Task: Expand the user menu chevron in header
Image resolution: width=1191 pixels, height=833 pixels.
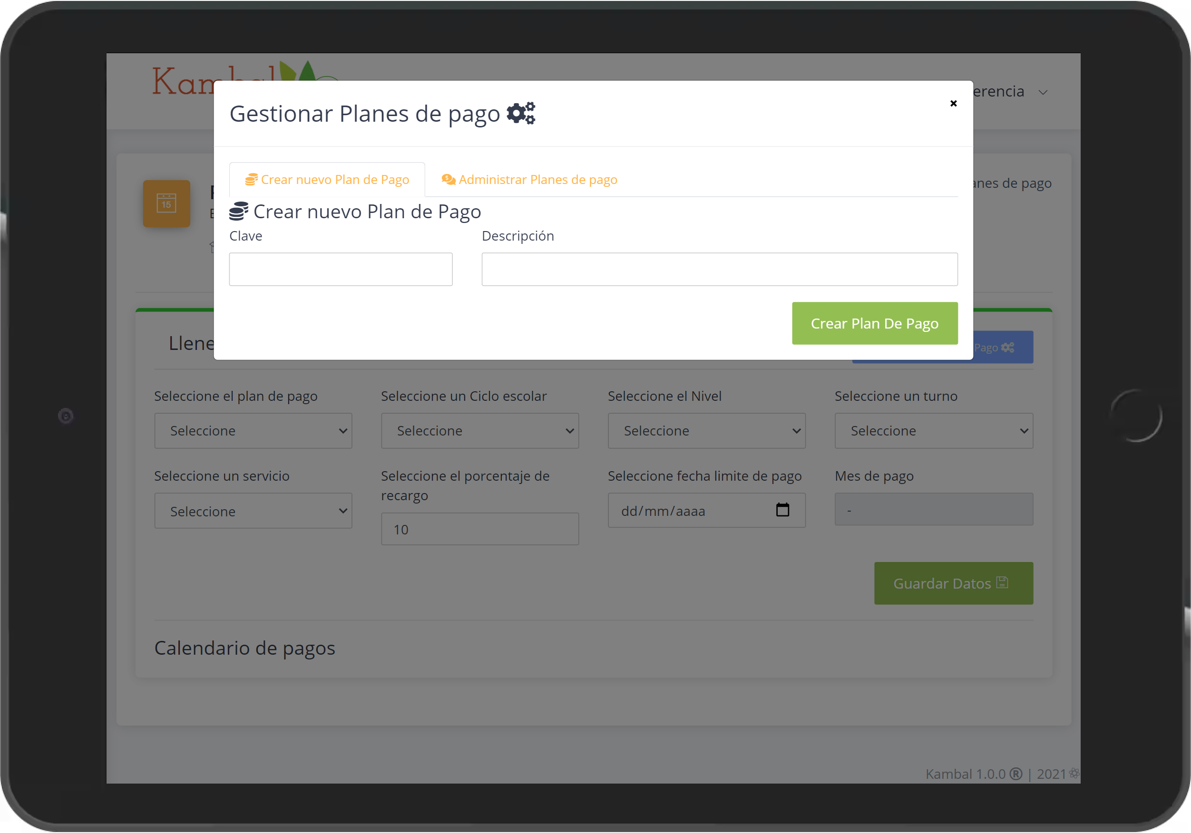Action: click(x=1043, y=92)
